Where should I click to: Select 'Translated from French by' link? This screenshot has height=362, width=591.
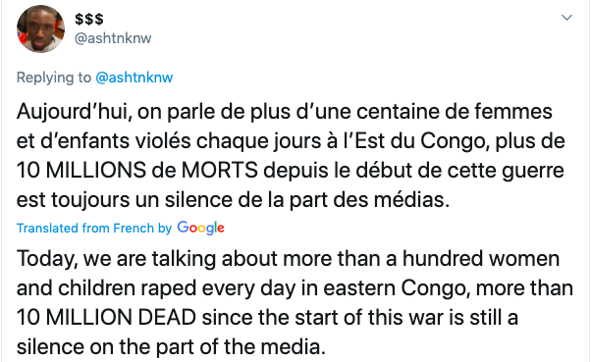(x=94, y=229)
